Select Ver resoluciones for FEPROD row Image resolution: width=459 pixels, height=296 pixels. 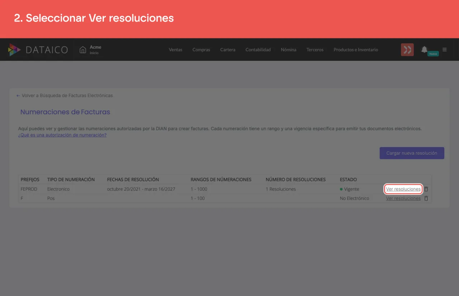pyautogui.click(x=403, y=189)
